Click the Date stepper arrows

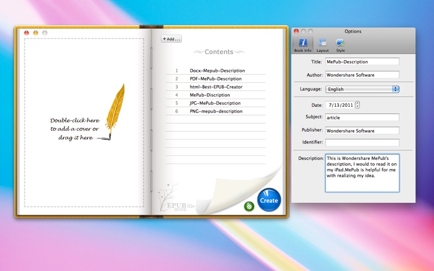358,105
